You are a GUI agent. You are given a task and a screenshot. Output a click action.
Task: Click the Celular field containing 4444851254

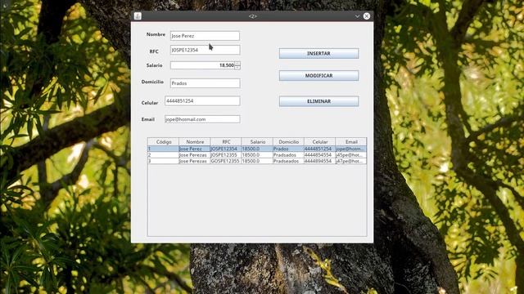[x=202, y=100]
